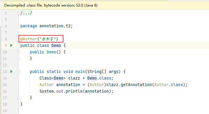Run the main method from line 13 gutter
This screenshot has height=114, width=209.
tap(11, 72)
